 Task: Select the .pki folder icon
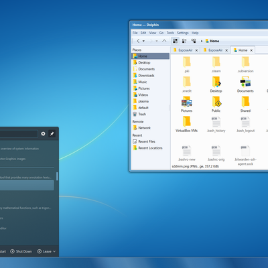[x=187, y=62]
